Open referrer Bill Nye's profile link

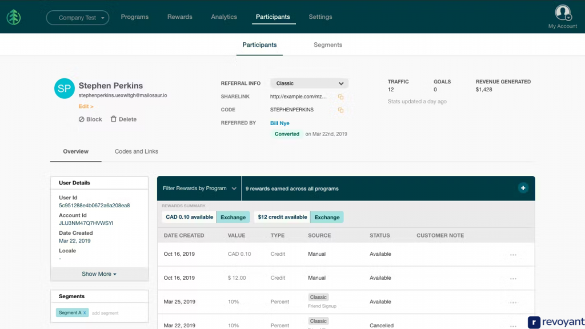click(x=280, y=123)
